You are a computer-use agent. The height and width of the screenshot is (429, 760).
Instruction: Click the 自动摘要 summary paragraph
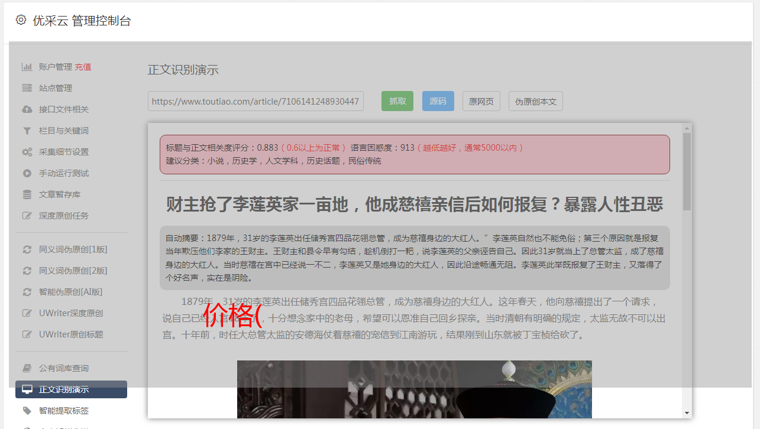point(415,258)
